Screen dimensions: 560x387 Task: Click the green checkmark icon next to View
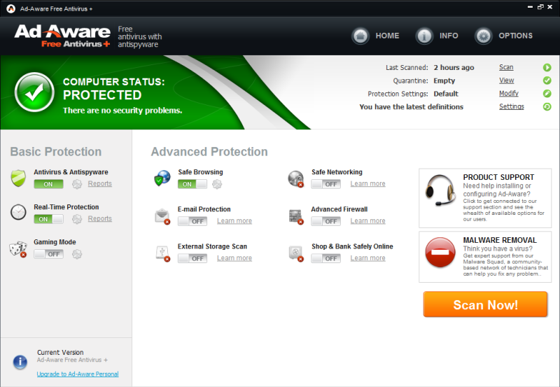(x=547, y=80)
